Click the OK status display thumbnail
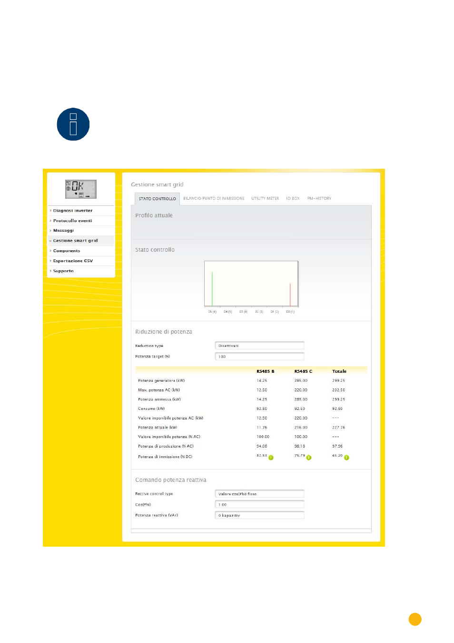This screenshot has width=454, height=643. [x=81, y=189]
